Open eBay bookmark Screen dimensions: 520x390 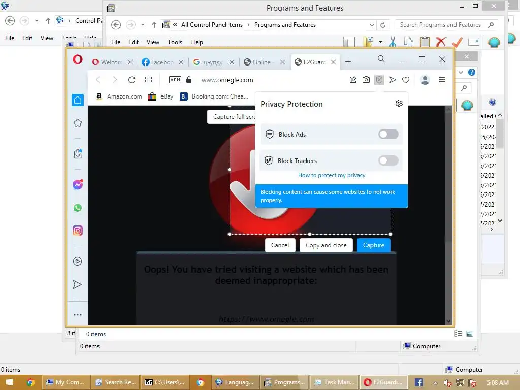pyautogui.click(x=161, y=96)
